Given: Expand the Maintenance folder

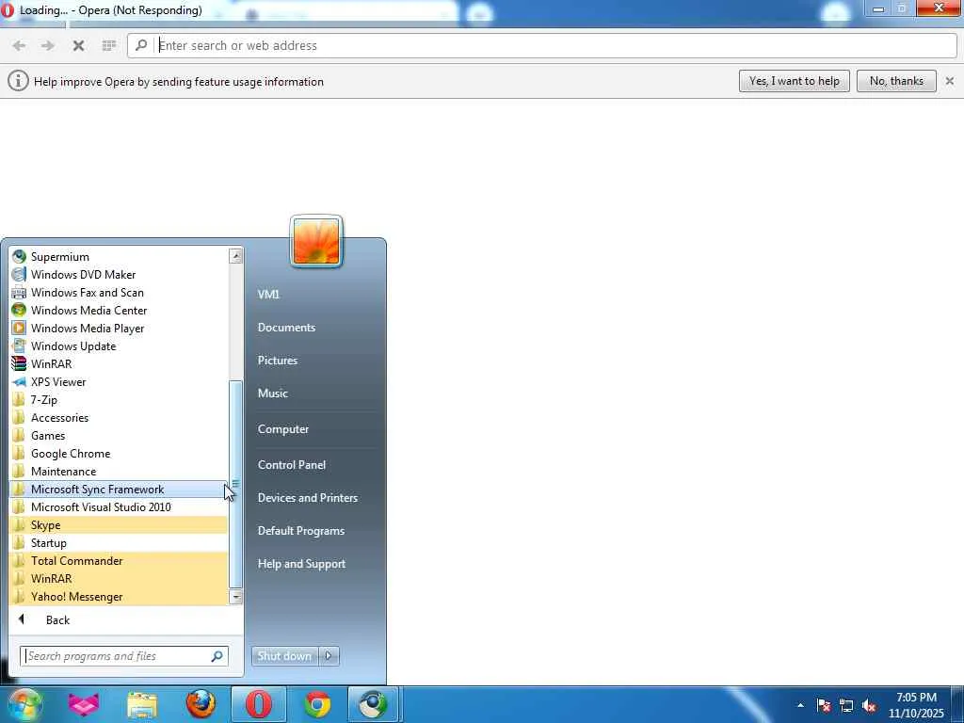Looking at the screenshot, I should click(119, 471).
